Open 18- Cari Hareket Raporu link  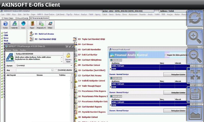(x=90, y=107)
